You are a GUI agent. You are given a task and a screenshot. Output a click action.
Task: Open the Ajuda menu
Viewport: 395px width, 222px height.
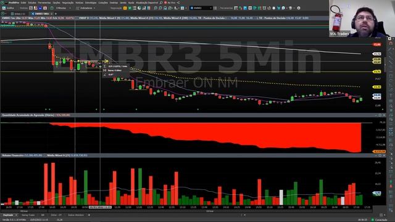pyautogui.click(x=131, y=2)
